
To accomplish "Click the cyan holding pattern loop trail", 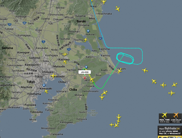I will pos(125,58).
